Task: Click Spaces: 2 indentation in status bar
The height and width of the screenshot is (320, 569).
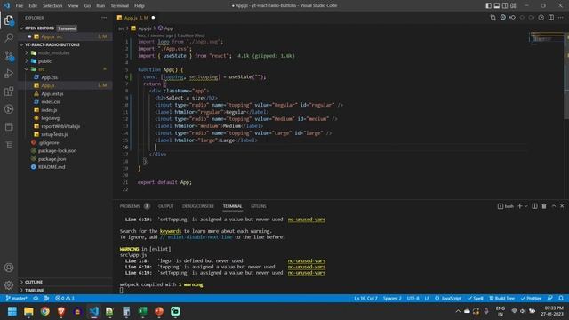Action: pos(392,299)
